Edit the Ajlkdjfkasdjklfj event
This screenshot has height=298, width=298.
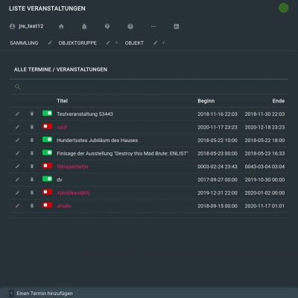pos(17,193)
